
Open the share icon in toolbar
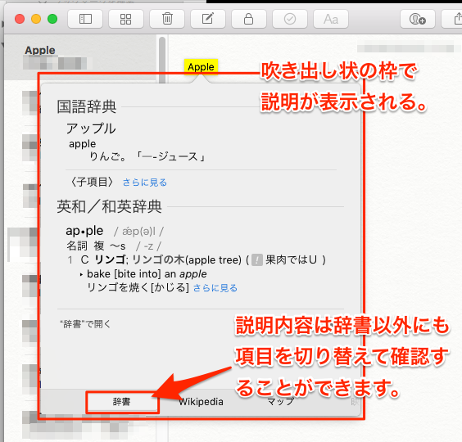[x=454, y=19]
